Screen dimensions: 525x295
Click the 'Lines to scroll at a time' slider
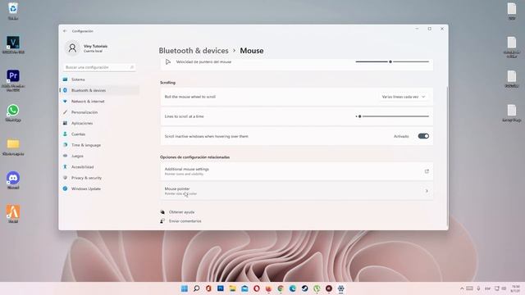[x=392, y=116]
